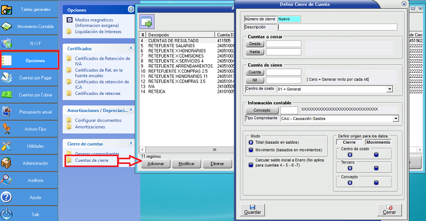Open the Utilidades tools icon
Image resolution: width=426 pixels, height=221 pixels.
[7, 146]
